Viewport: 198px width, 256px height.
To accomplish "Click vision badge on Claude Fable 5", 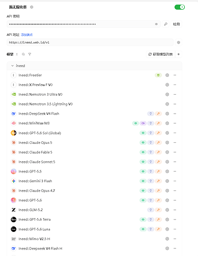I will pyautogui.click(x=143, y=152).
